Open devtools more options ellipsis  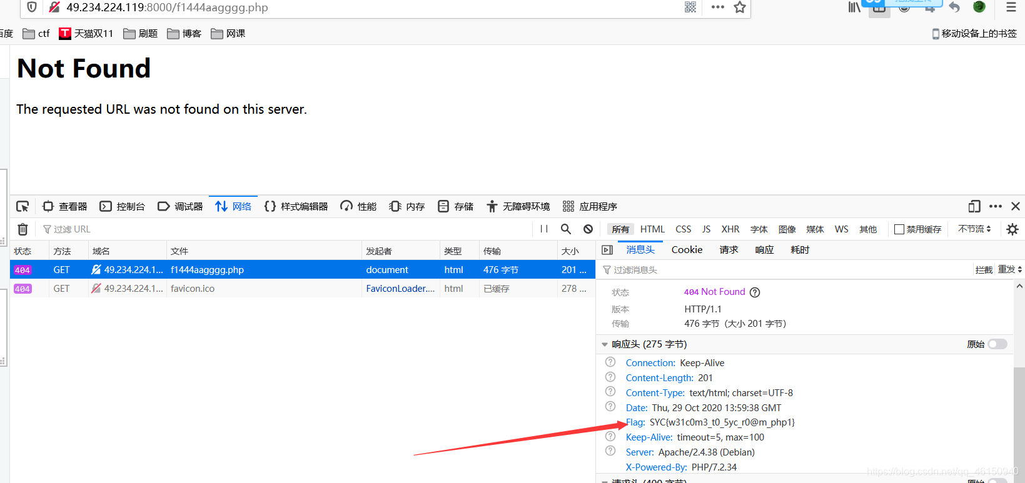coord(996,206)
